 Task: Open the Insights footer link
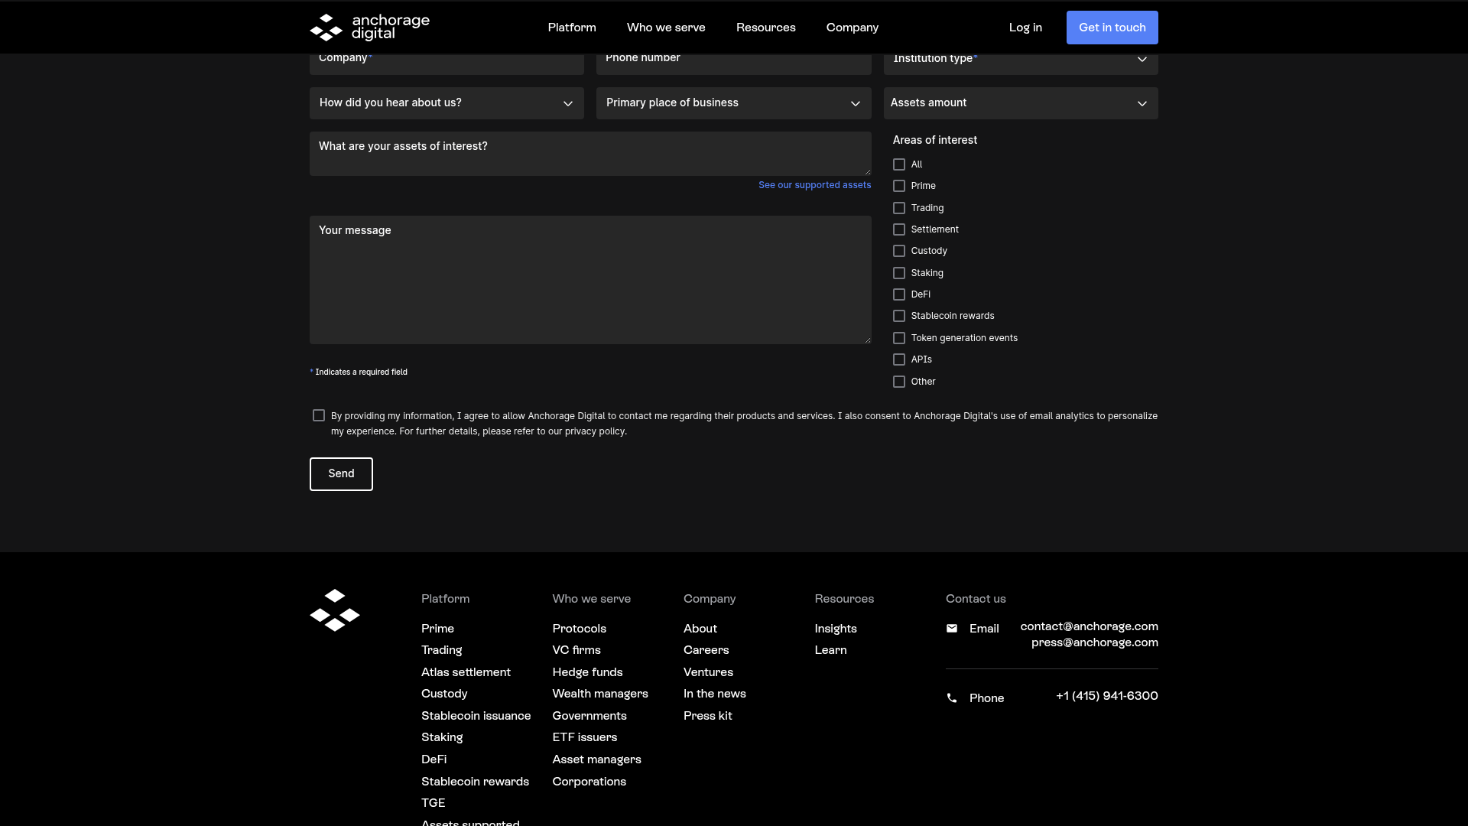tap(836, 629)
